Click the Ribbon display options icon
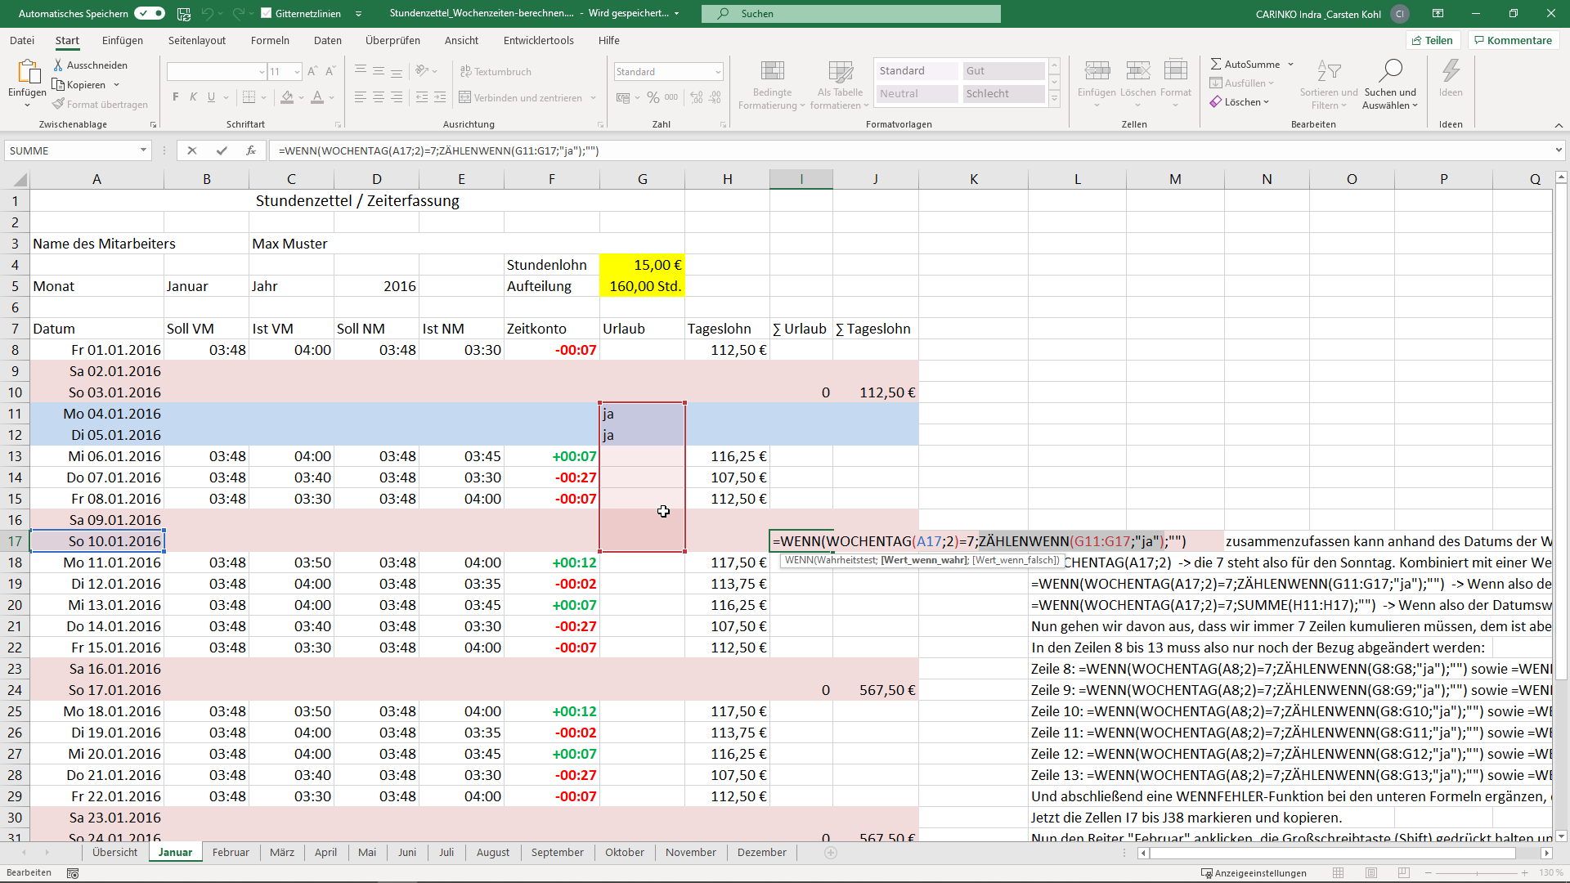 click(1438, 14)
